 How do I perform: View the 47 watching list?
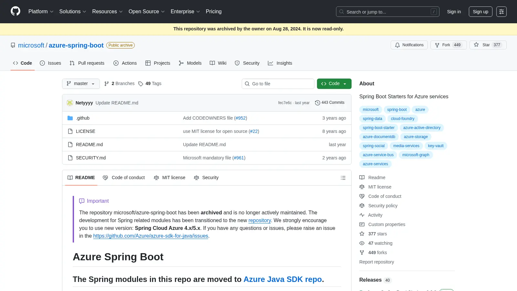[x=376, y=243]
